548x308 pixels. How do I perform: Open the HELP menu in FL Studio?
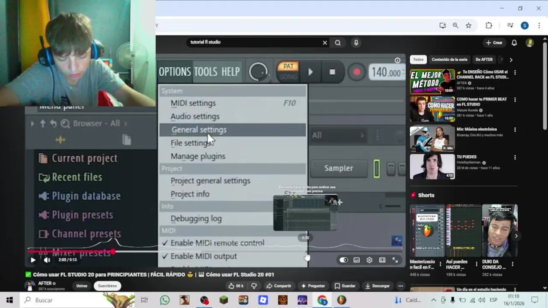[230, 72]
